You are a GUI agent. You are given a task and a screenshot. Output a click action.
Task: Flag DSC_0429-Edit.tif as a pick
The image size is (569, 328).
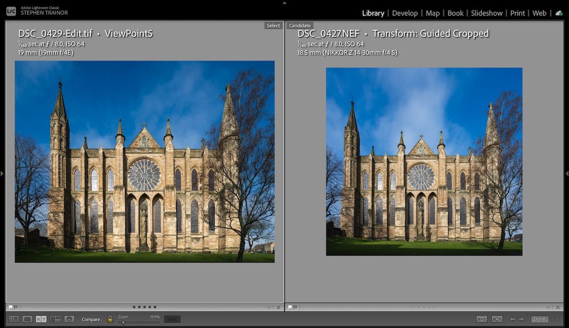11,307
